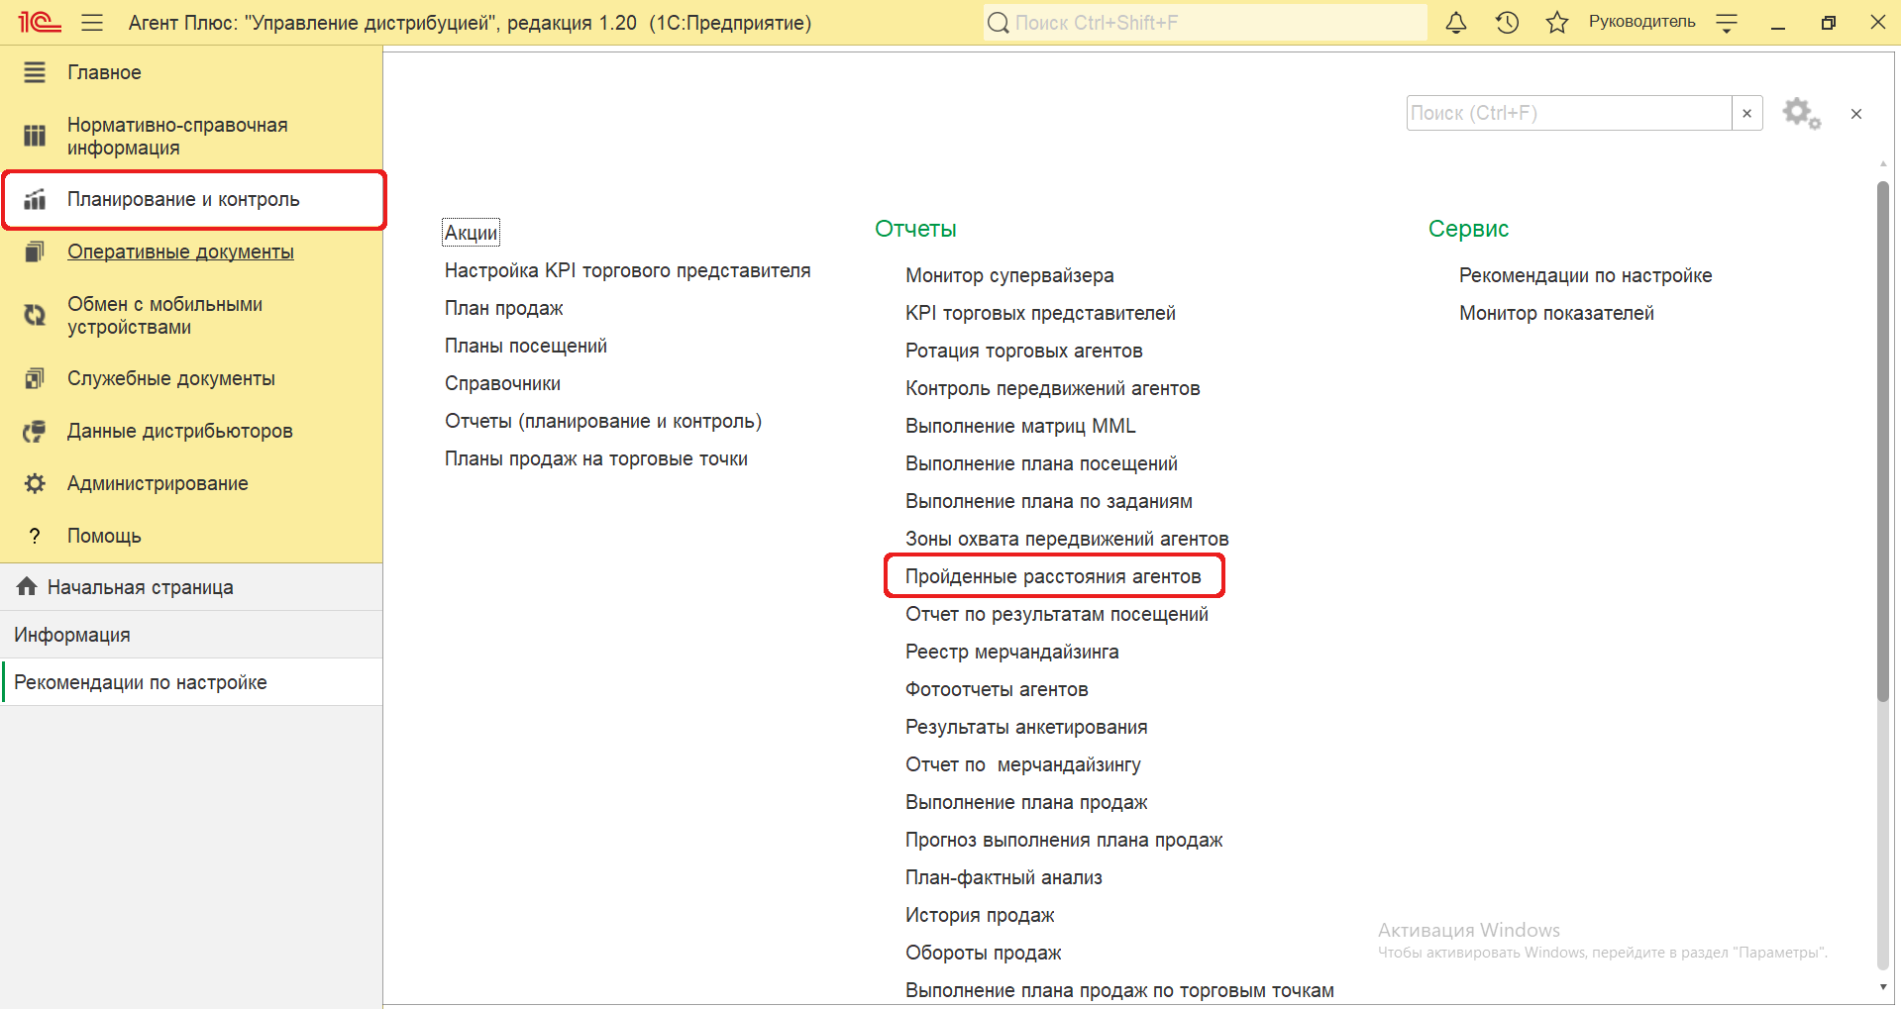
Task: Clear the section search field
Action: (x=1746, y=114)
